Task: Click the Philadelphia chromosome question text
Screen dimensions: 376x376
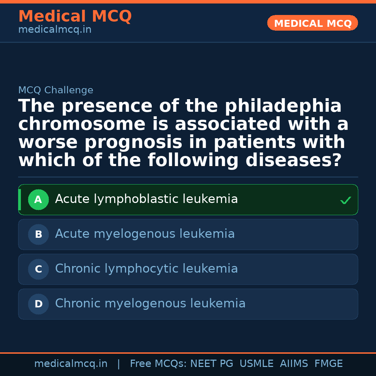Action: coord(183,133)
